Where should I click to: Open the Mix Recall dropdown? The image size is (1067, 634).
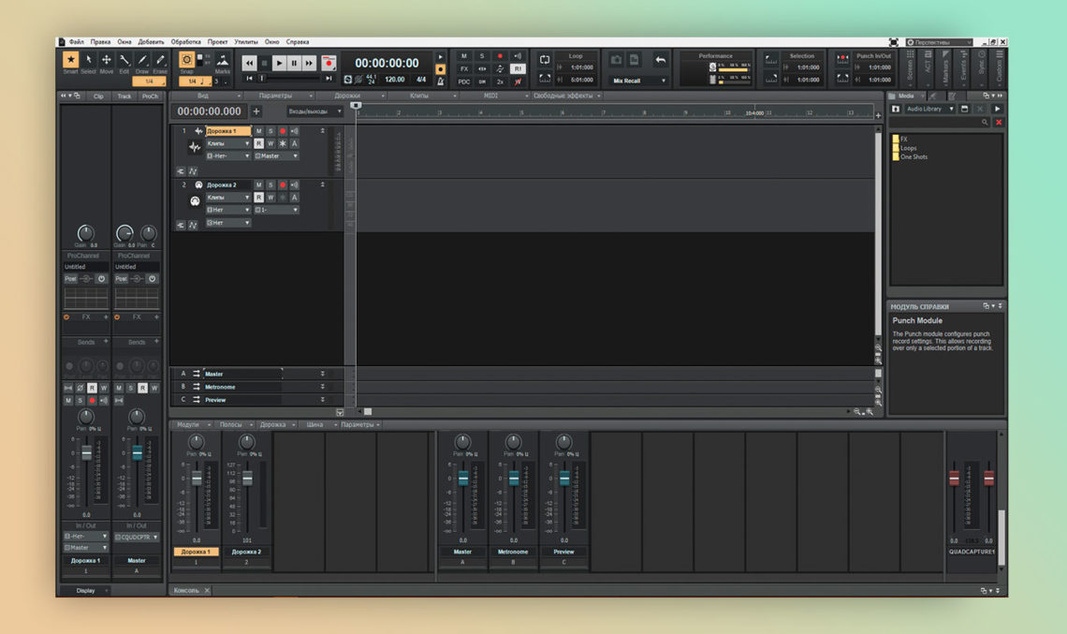[639, 81]
